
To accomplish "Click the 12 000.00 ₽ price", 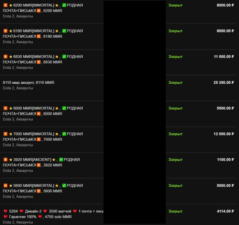I will click(x=224, y=134).
